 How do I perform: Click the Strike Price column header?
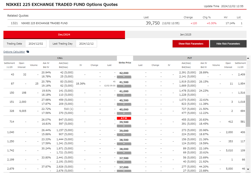click(x=125, y=63)
